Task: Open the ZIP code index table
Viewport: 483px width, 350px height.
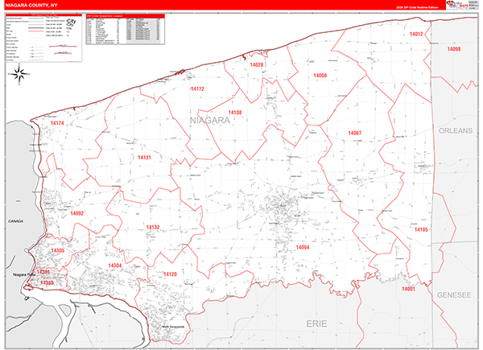Action: tap(125, 29)
